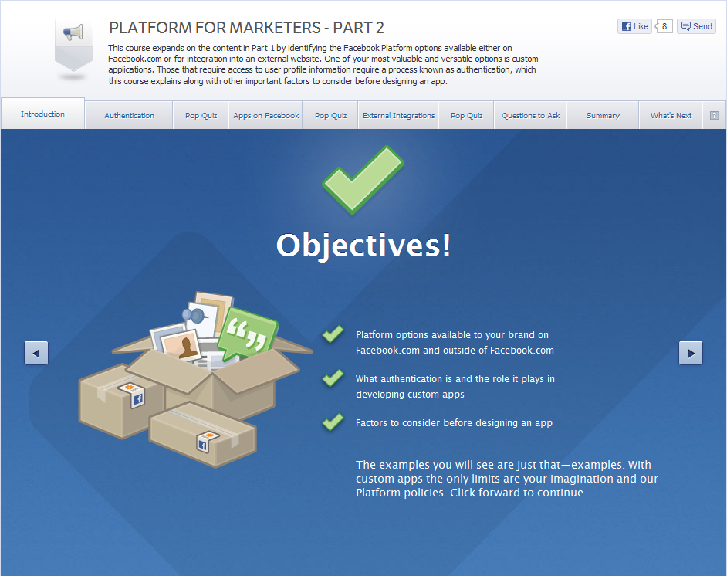Viewport: 727px width, 576px height.
Task: Open the Apps on Facebook tab
Action: click(x=265, y=116)
